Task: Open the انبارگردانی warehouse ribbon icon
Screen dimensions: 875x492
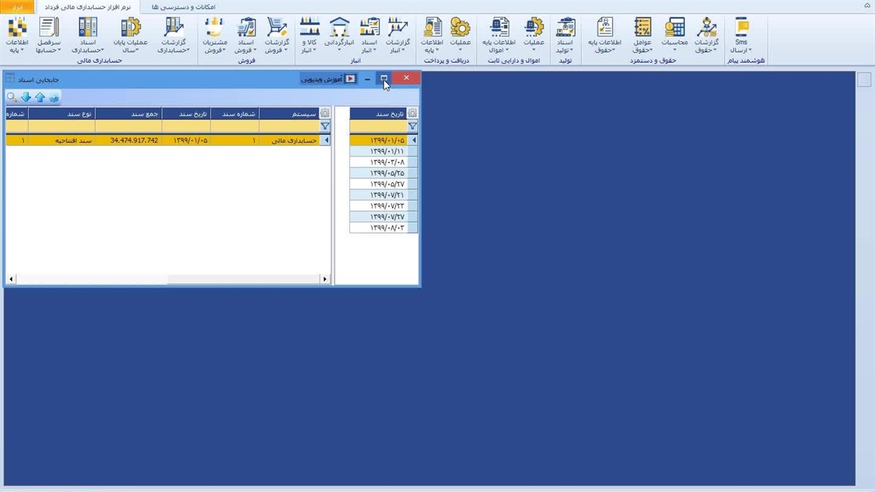Action: tap(339, 36)
